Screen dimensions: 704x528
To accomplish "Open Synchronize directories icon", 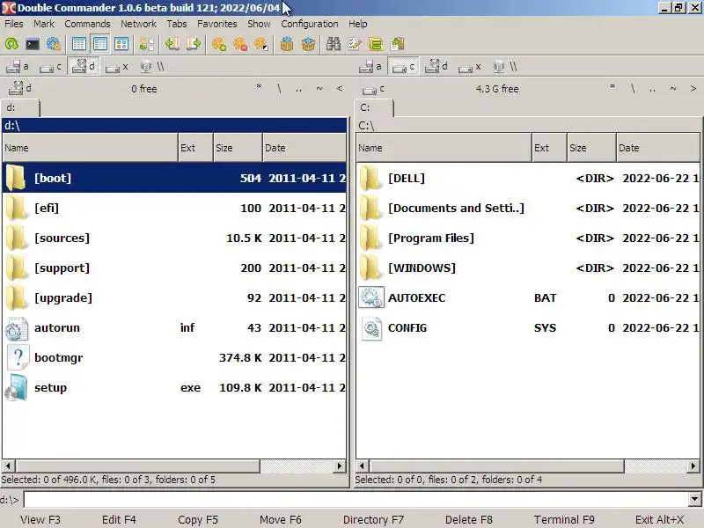I will coord(376,44).
